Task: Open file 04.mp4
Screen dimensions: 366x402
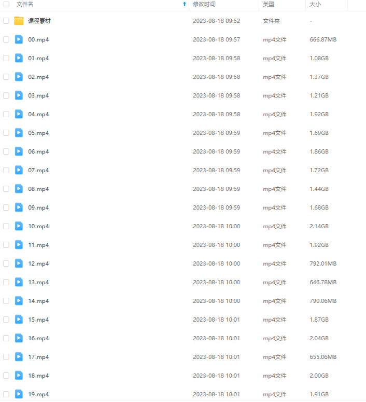Action: click(38, 114)
